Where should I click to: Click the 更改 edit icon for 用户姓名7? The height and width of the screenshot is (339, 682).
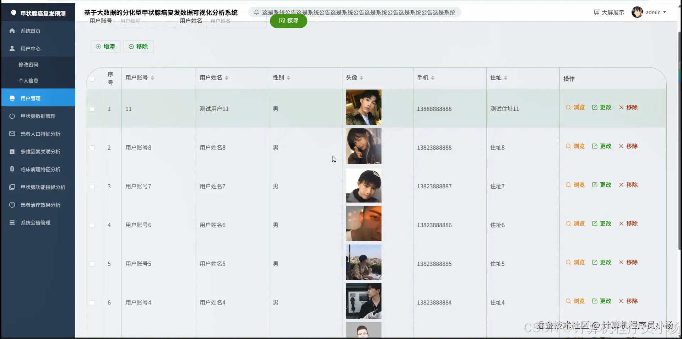pos(595,185)
